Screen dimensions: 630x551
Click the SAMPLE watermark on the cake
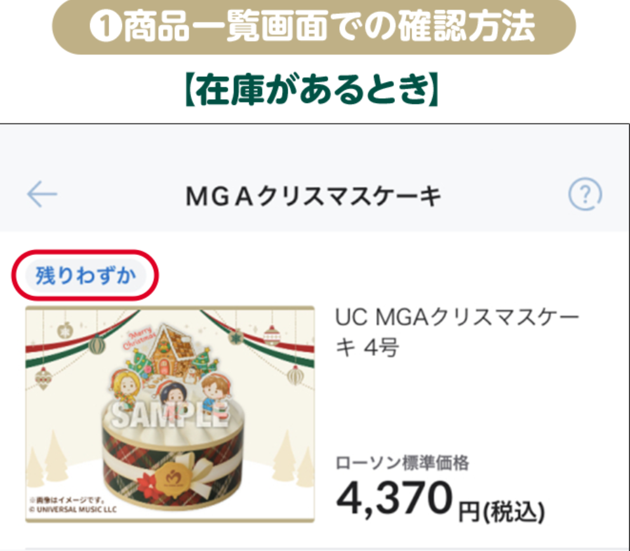click(170, 414)
